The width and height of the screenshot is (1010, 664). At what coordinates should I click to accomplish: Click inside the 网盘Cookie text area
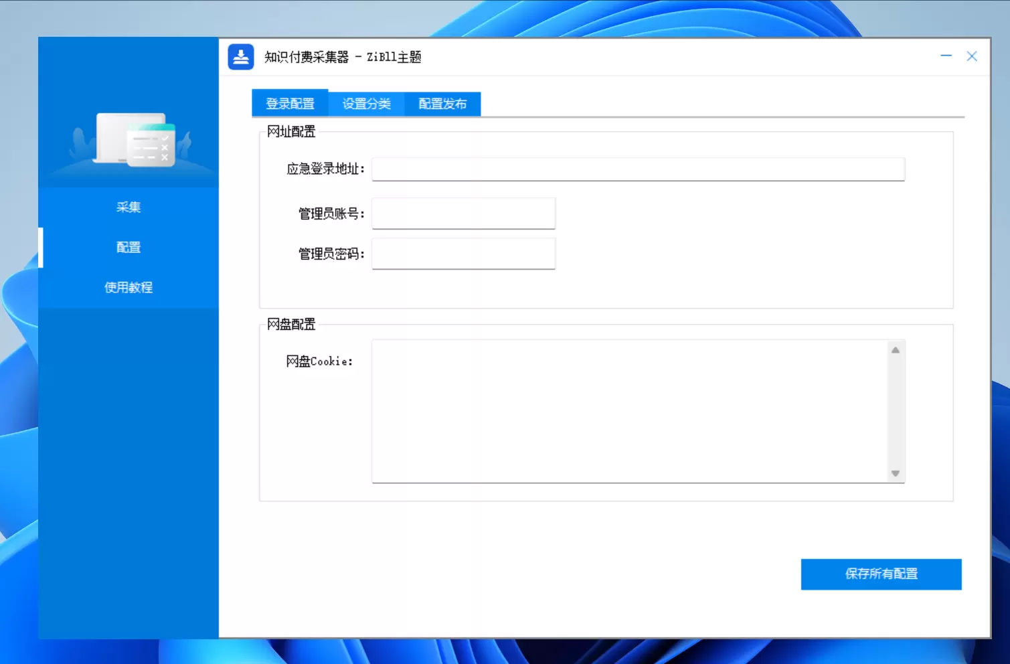coord(629,411)
